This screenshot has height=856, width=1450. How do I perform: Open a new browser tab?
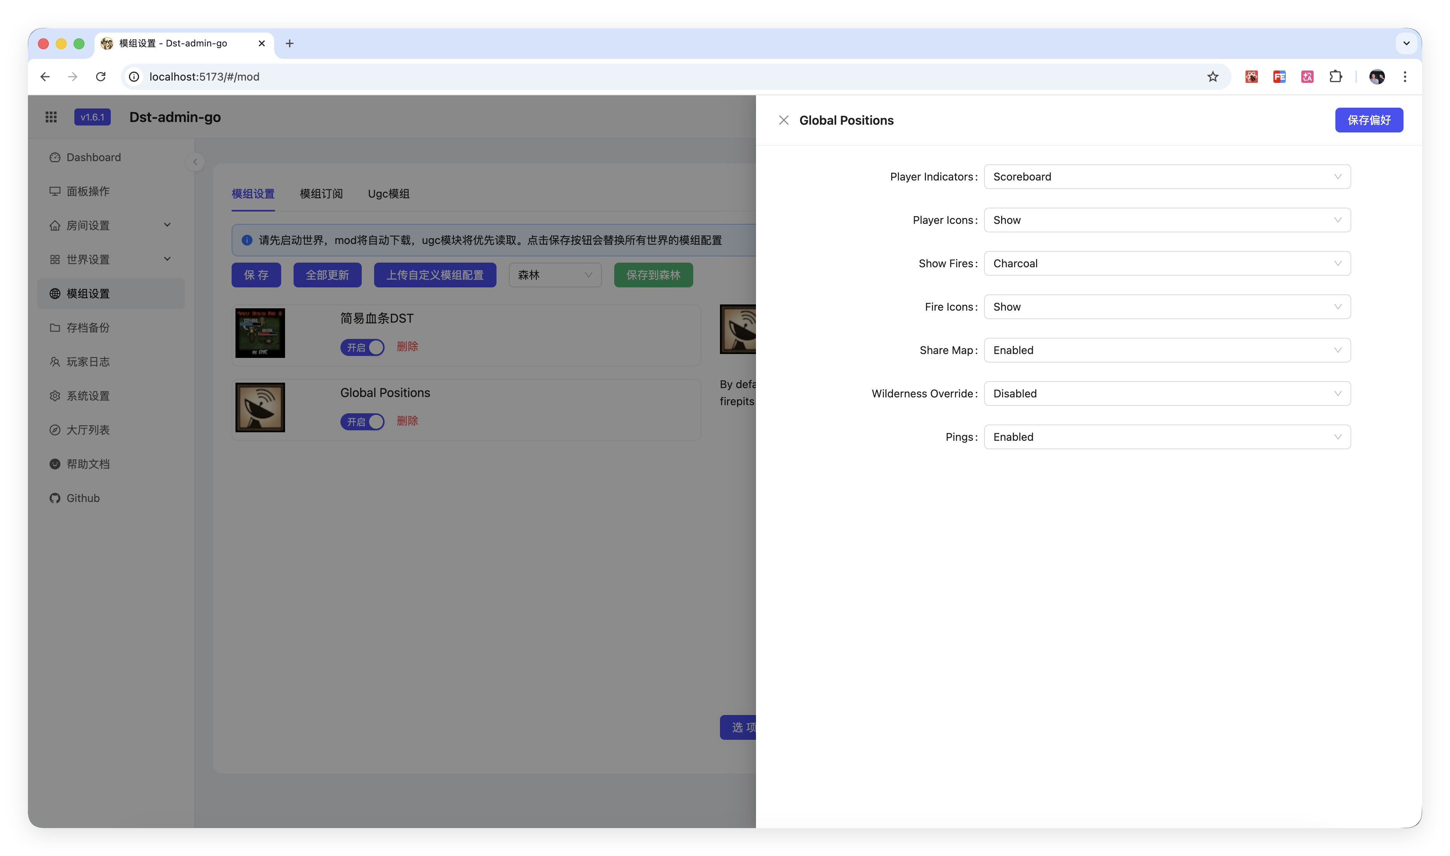pyautogui.click(x=290, y=43)
